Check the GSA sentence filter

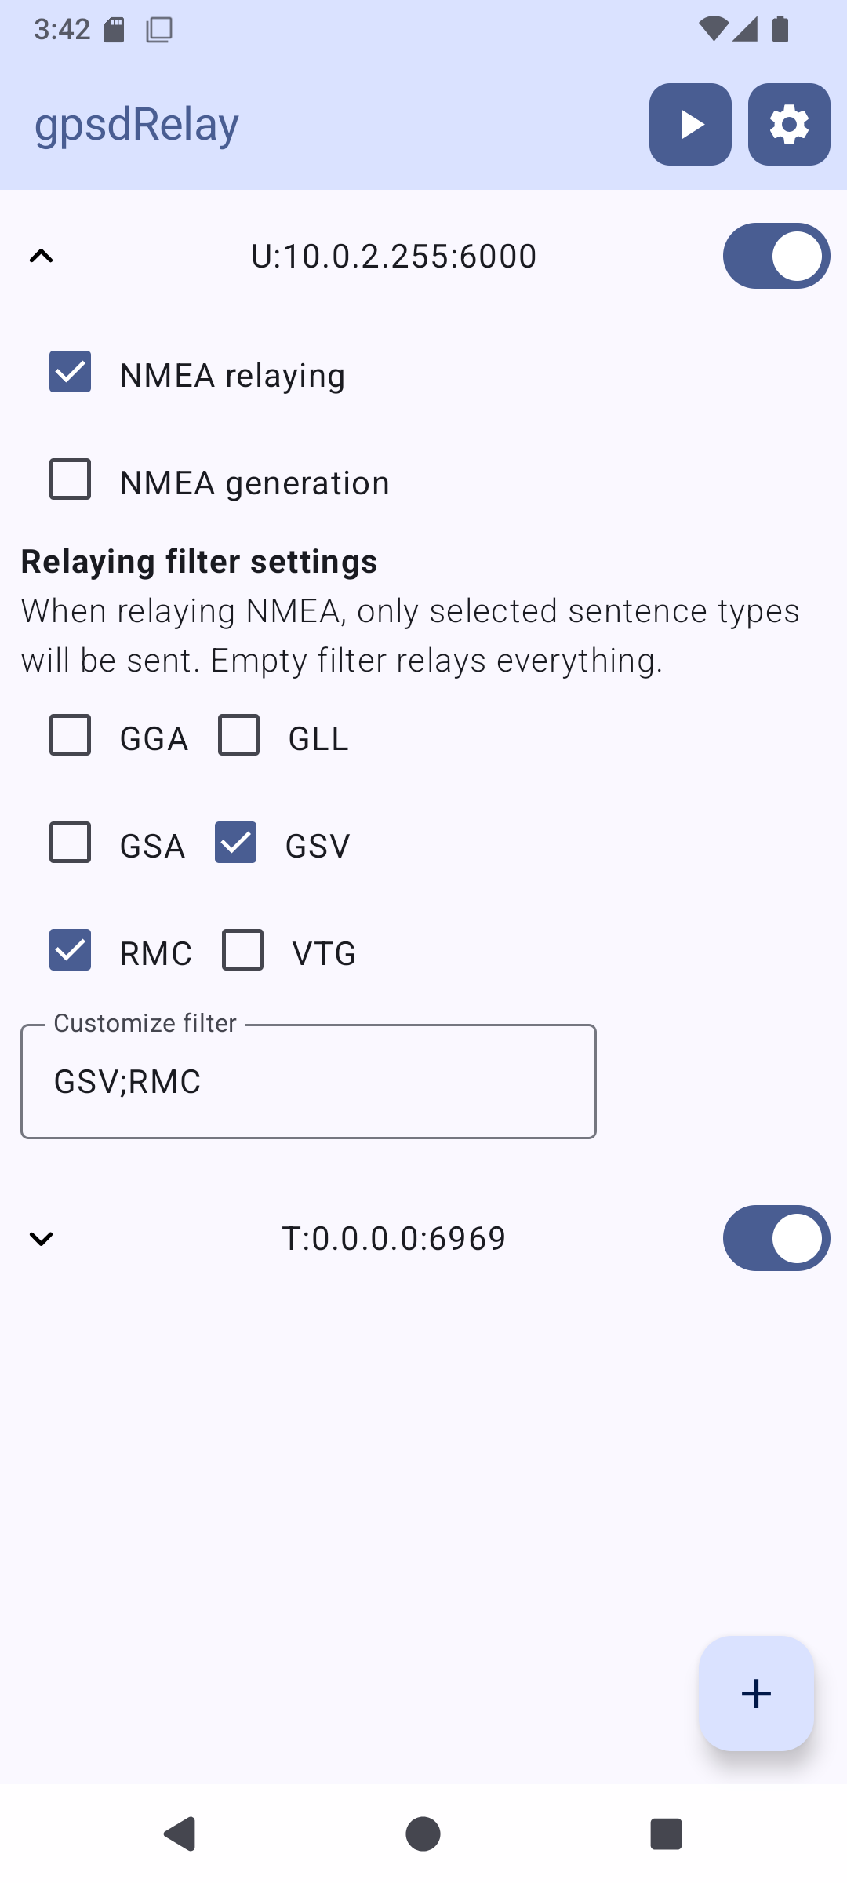point(71,843)
